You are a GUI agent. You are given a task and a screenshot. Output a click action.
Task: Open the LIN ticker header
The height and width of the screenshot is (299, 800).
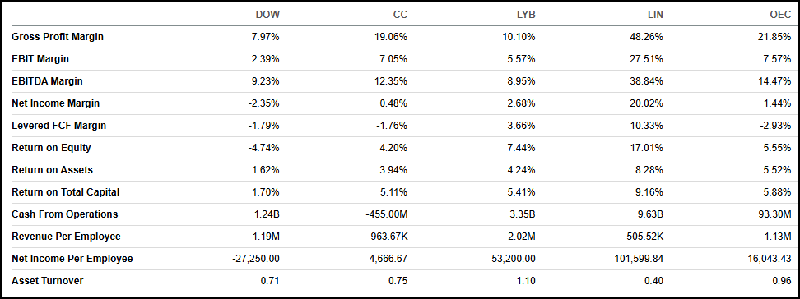(x=655, y=15)
